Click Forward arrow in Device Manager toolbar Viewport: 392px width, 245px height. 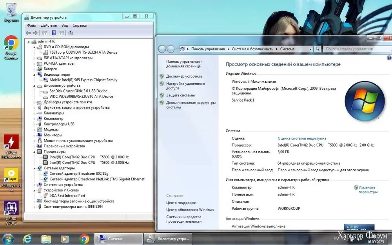tap(35, 33)
